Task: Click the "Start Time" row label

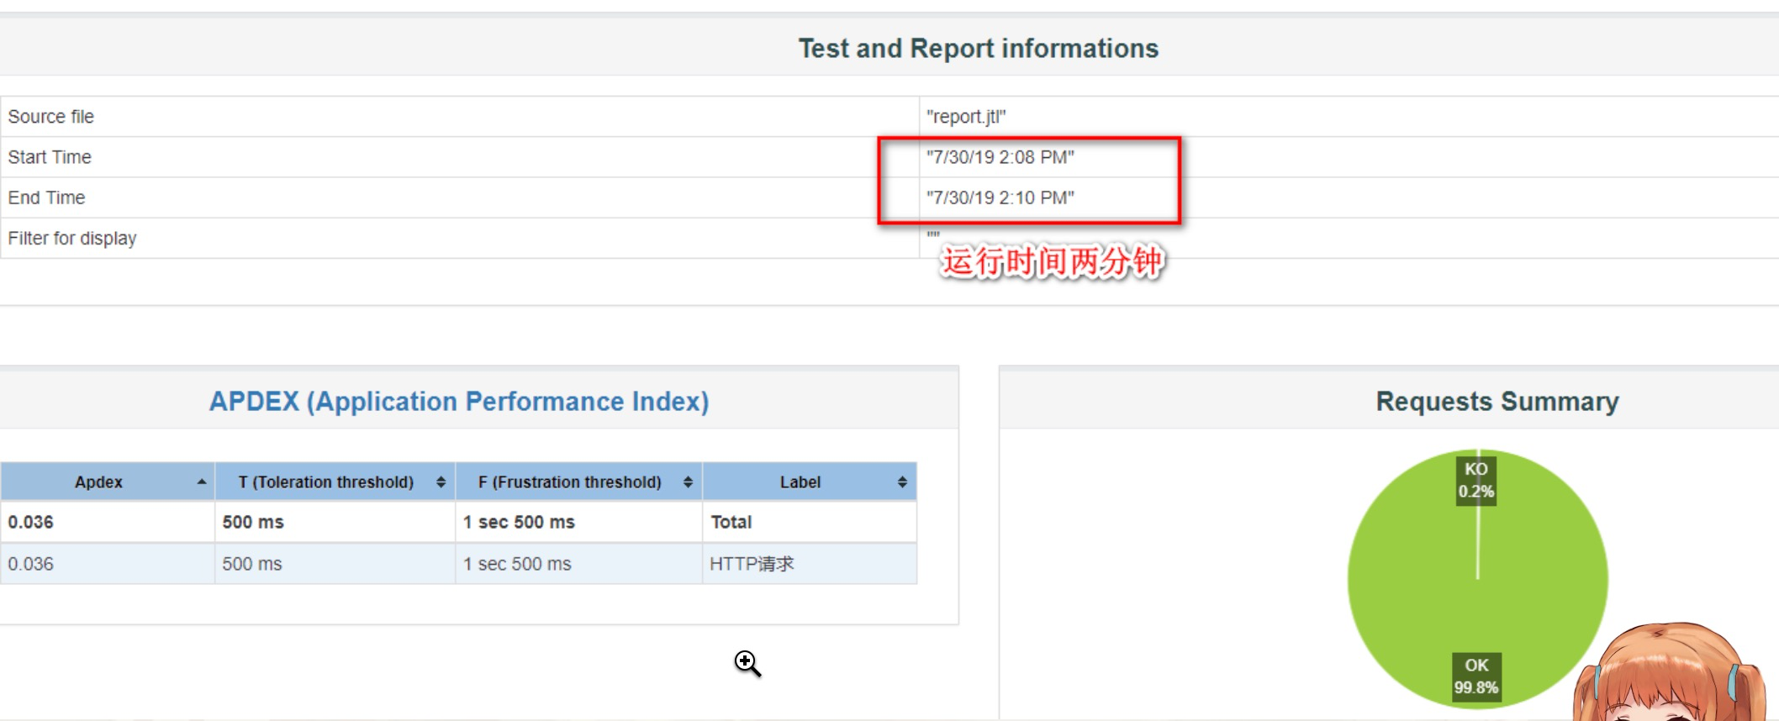Action: coord(50,157)
